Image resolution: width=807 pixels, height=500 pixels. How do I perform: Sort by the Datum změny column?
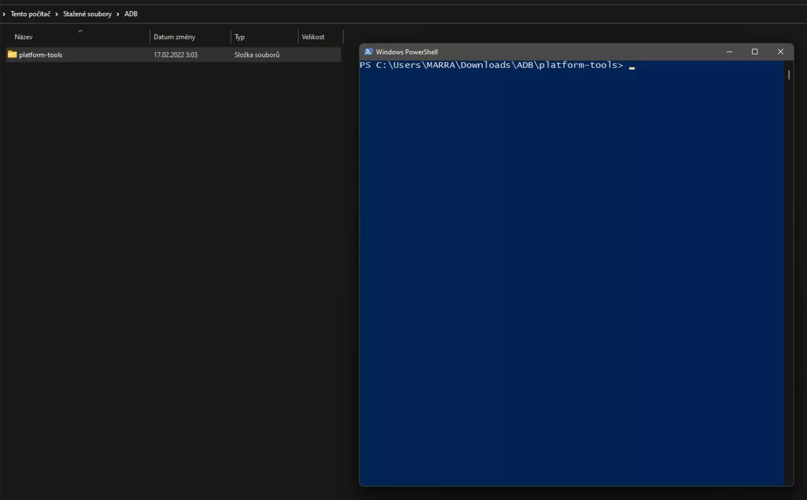click(174, 37)
